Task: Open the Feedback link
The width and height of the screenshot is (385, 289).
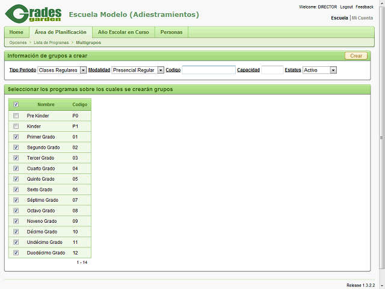Action: [x=365, y=7]
